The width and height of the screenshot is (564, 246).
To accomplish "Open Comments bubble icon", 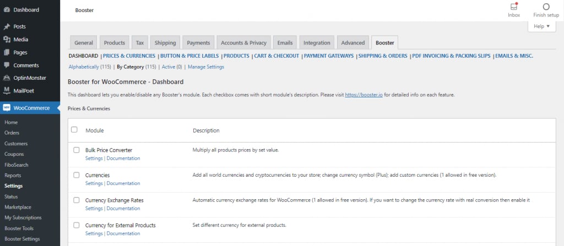I will [x=7, y=65].
